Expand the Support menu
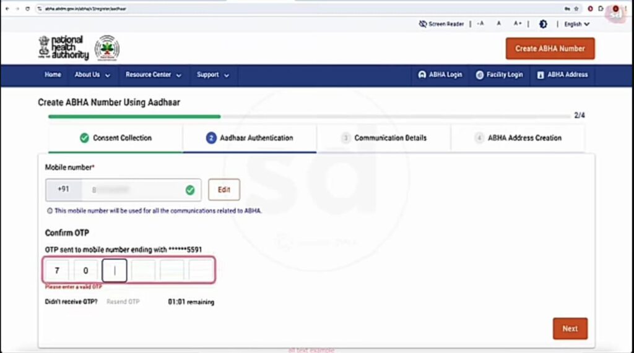Screen dimensions: 634x353 [213, 75]
